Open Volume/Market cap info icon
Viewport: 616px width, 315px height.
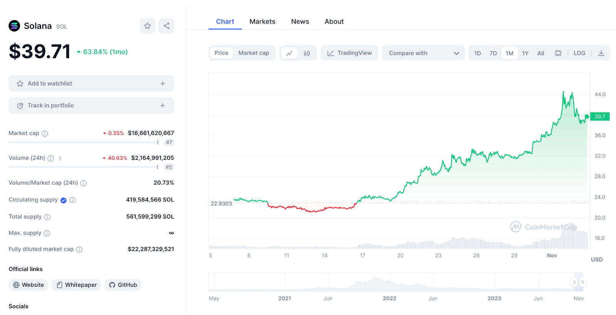[x=84, y=183]
